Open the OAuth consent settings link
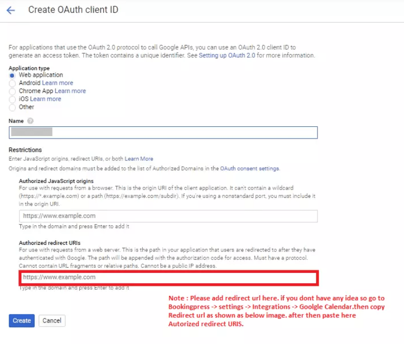 [250, 168]
